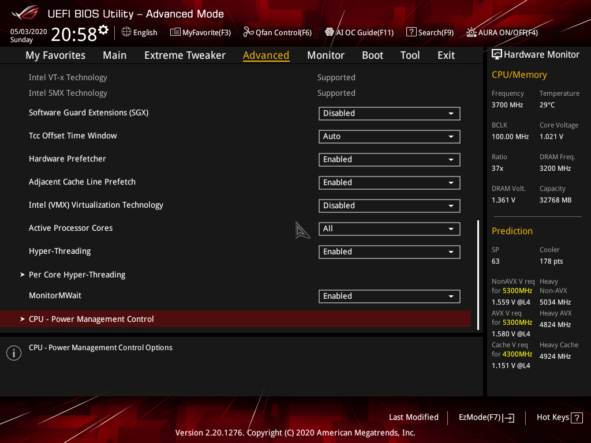591x443 pixels.
Task: Click the AI OC Guide brain icon
Action: click(x=330, y=32)
